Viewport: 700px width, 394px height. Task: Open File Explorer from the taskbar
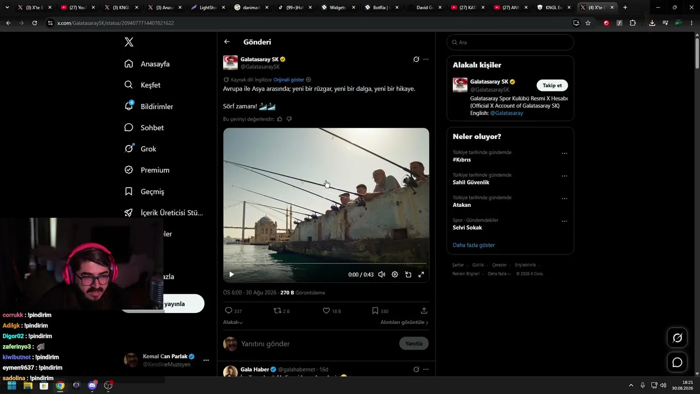pyautogui.click(x=28, y=385)
